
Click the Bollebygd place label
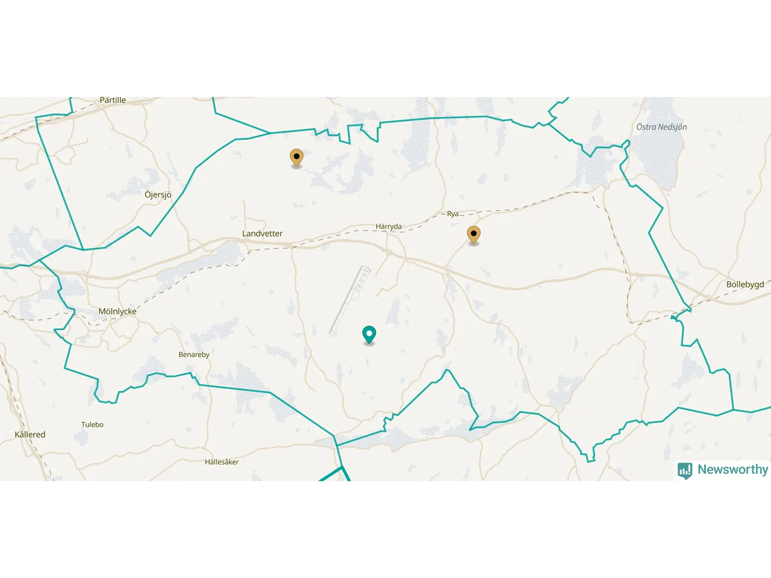point(745,284)
